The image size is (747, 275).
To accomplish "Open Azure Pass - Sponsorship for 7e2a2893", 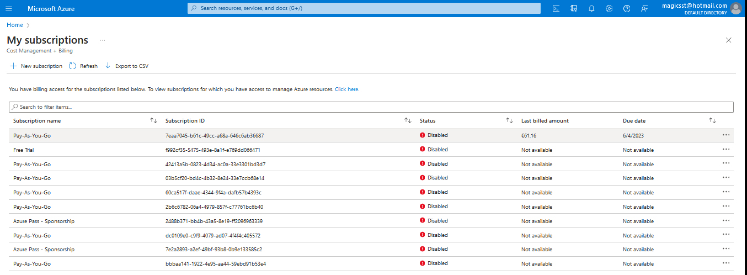I will [x=44, y=250].
